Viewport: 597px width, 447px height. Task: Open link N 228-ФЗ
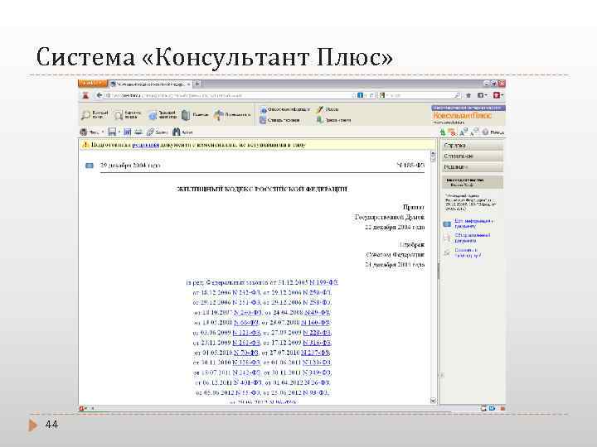[x=317, y=332]
